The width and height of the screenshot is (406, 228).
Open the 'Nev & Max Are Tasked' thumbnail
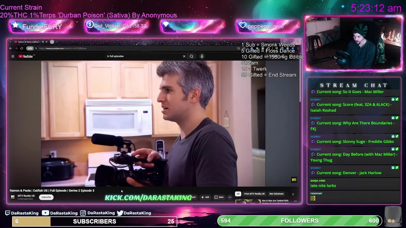point(248,202)
